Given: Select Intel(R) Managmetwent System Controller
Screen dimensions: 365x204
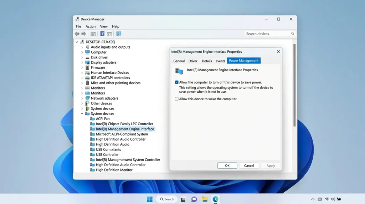Looking at the screenshot, I should tap(128, 160).
